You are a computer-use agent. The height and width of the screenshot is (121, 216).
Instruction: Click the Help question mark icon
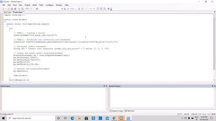108,9
